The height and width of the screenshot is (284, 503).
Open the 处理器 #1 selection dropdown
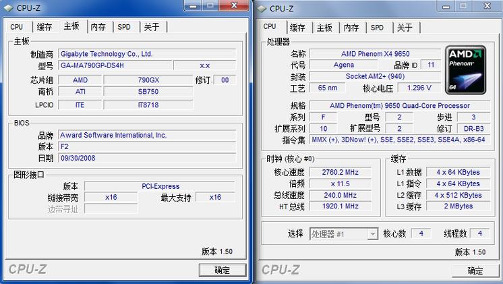(x=343, y=234)
